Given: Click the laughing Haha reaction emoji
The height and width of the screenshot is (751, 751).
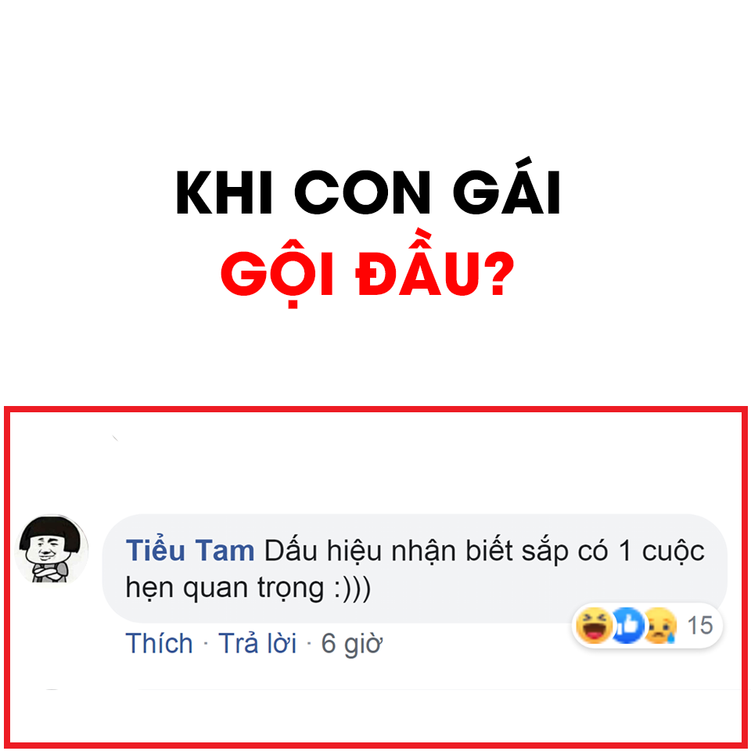Looking at the screenshot, I should [x=594, y=625].
